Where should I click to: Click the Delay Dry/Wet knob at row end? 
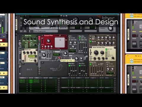114,37
